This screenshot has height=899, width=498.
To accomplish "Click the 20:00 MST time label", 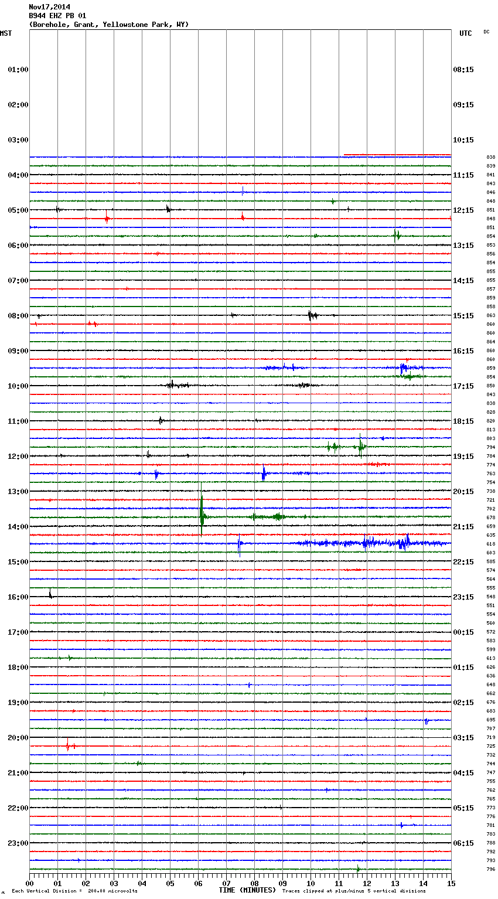I will click(x=18, y=738).
